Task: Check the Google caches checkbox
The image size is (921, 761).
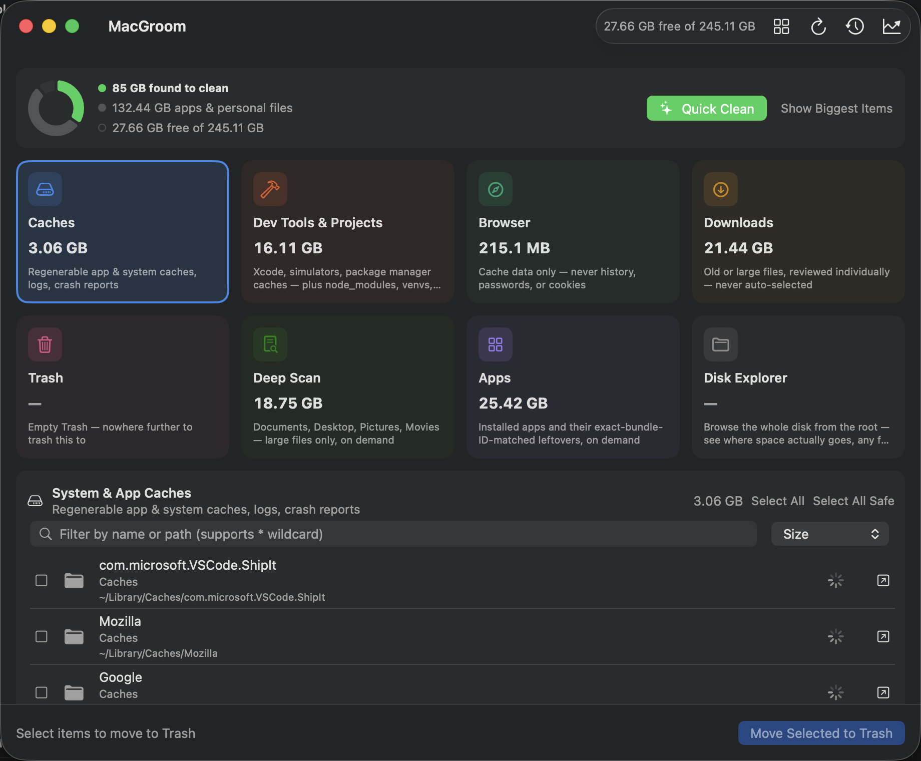Action: click(42, 692)
